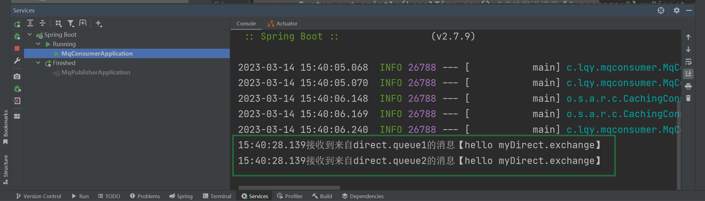Select the Finished group row
The width and height of the screenshot is (705, 201).
tap(127, 63)
